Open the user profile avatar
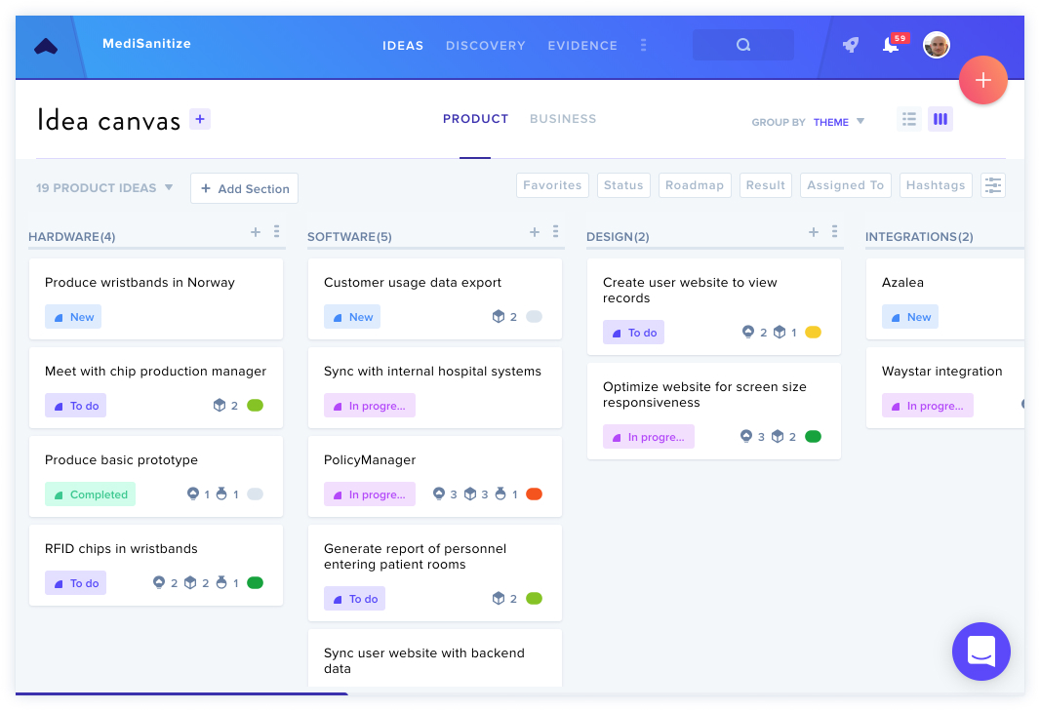The image size is (1040, 711). pyautogui.click(x=936, y=45)
